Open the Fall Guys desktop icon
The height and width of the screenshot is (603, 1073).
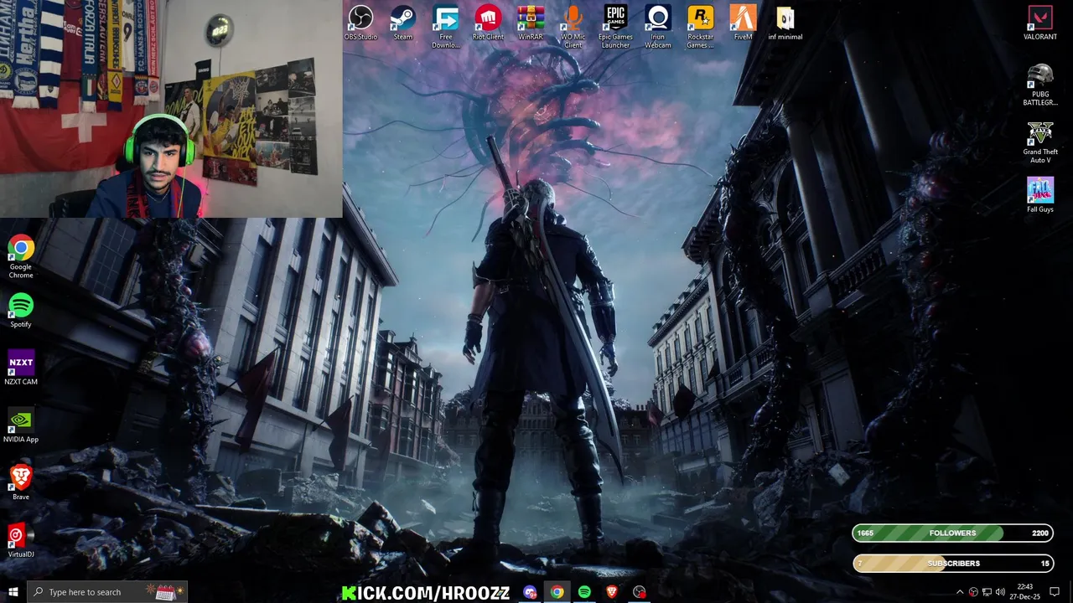(1040, 195)
